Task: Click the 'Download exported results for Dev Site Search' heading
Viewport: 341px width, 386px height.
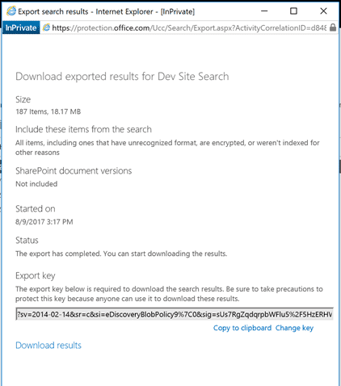Action: click(x=122, y=77)
